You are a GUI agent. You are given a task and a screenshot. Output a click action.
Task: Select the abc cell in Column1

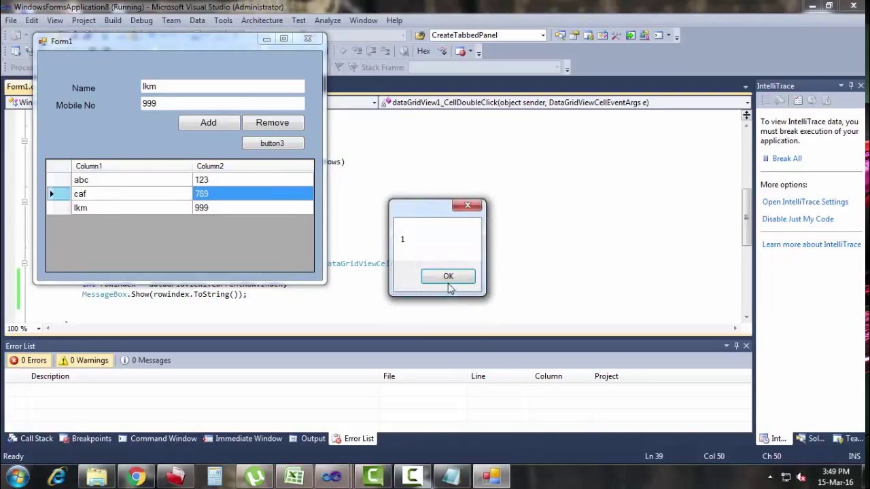click(132, 180)
